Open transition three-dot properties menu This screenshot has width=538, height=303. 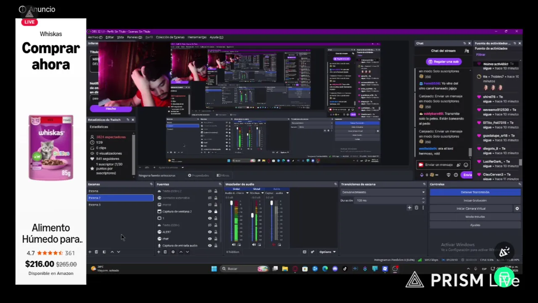(423, 207)
